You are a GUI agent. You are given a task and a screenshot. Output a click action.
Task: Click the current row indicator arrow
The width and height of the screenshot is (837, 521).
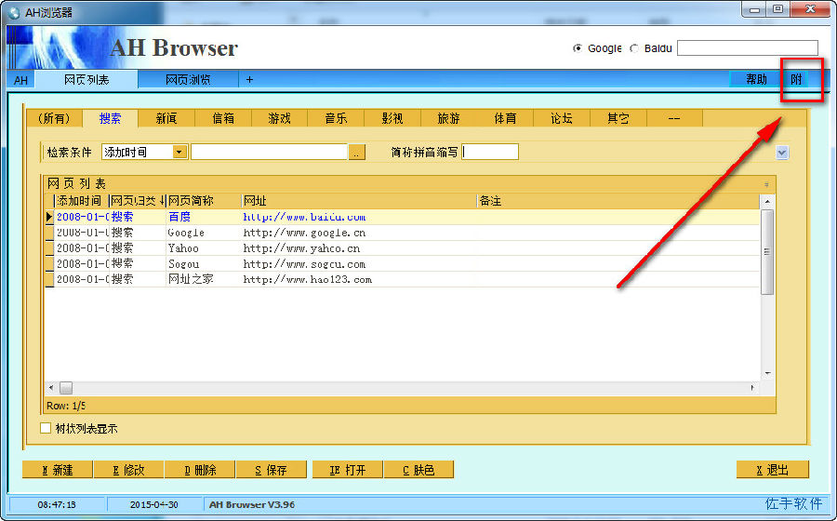click(x=49, y=217)
